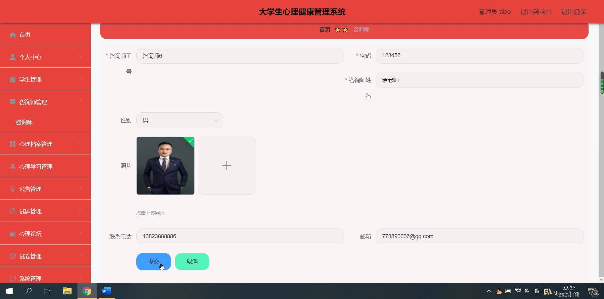Image resolution: width=604 pixels, height=299 pixels.
Task: Click the 学生管理 icon in sidebar
Action: tap(12, 79)
